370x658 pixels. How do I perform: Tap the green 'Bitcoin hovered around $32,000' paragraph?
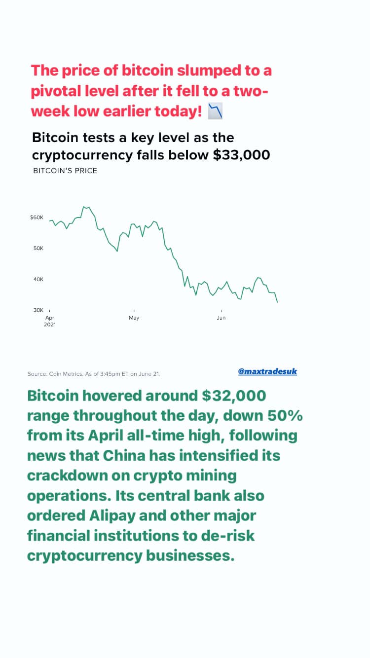(165, 475)
